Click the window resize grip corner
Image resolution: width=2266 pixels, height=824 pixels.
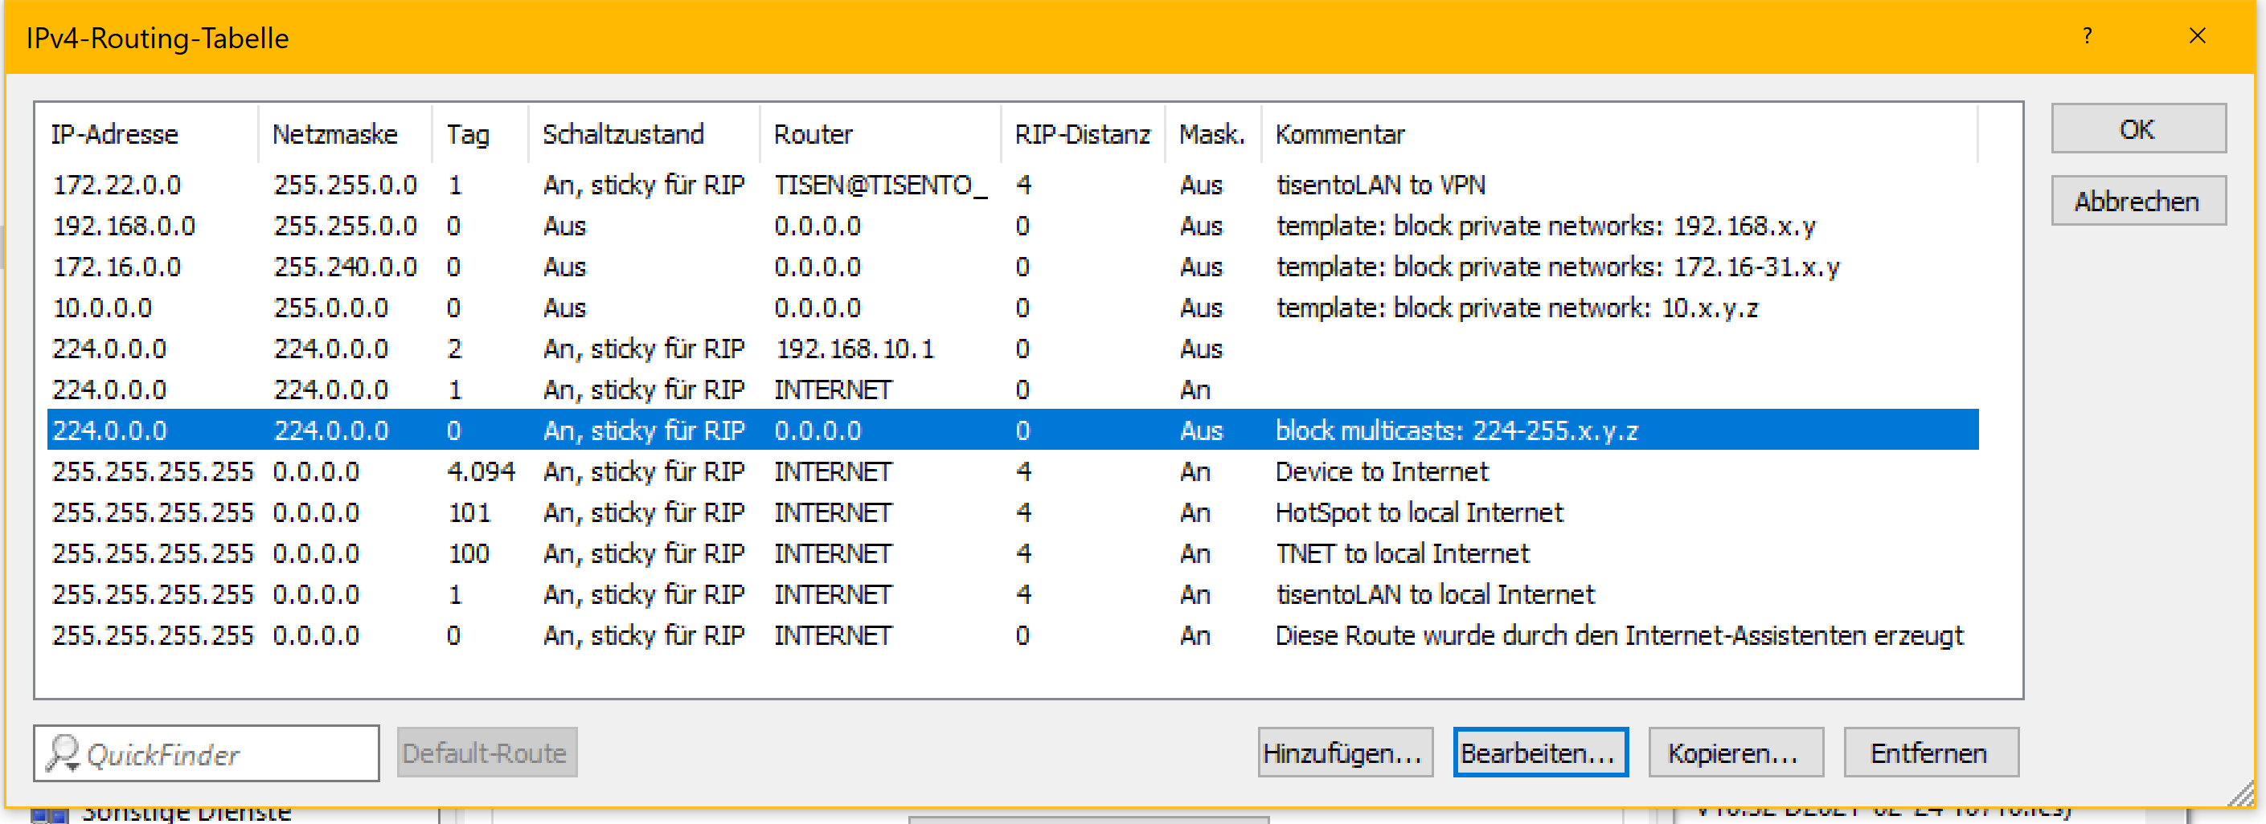2241,793
